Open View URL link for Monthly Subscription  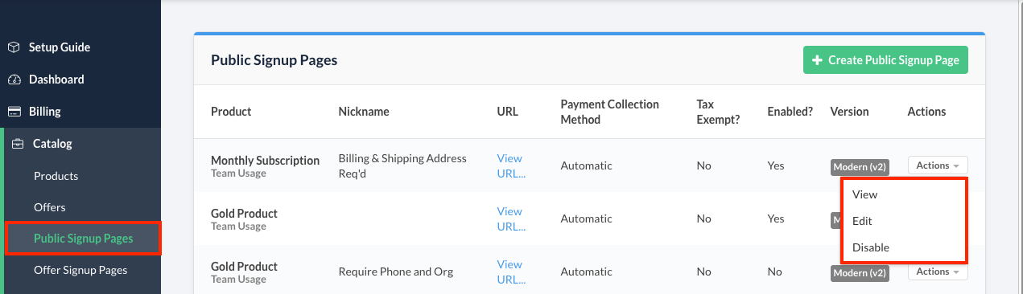pos(511,165)
